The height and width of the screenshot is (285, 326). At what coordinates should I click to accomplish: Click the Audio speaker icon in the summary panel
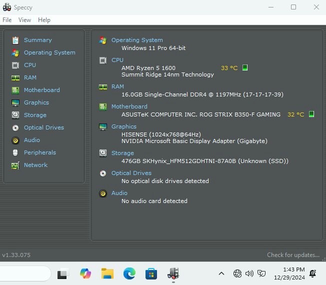click(x=103, y=193)
